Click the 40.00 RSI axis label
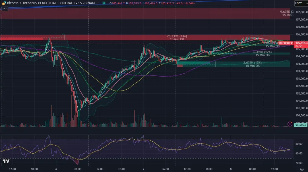 tap(299, 153)
